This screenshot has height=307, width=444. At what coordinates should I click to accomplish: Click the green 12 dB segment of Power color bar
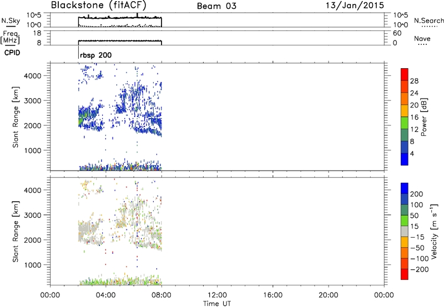(x=405, y=123)
